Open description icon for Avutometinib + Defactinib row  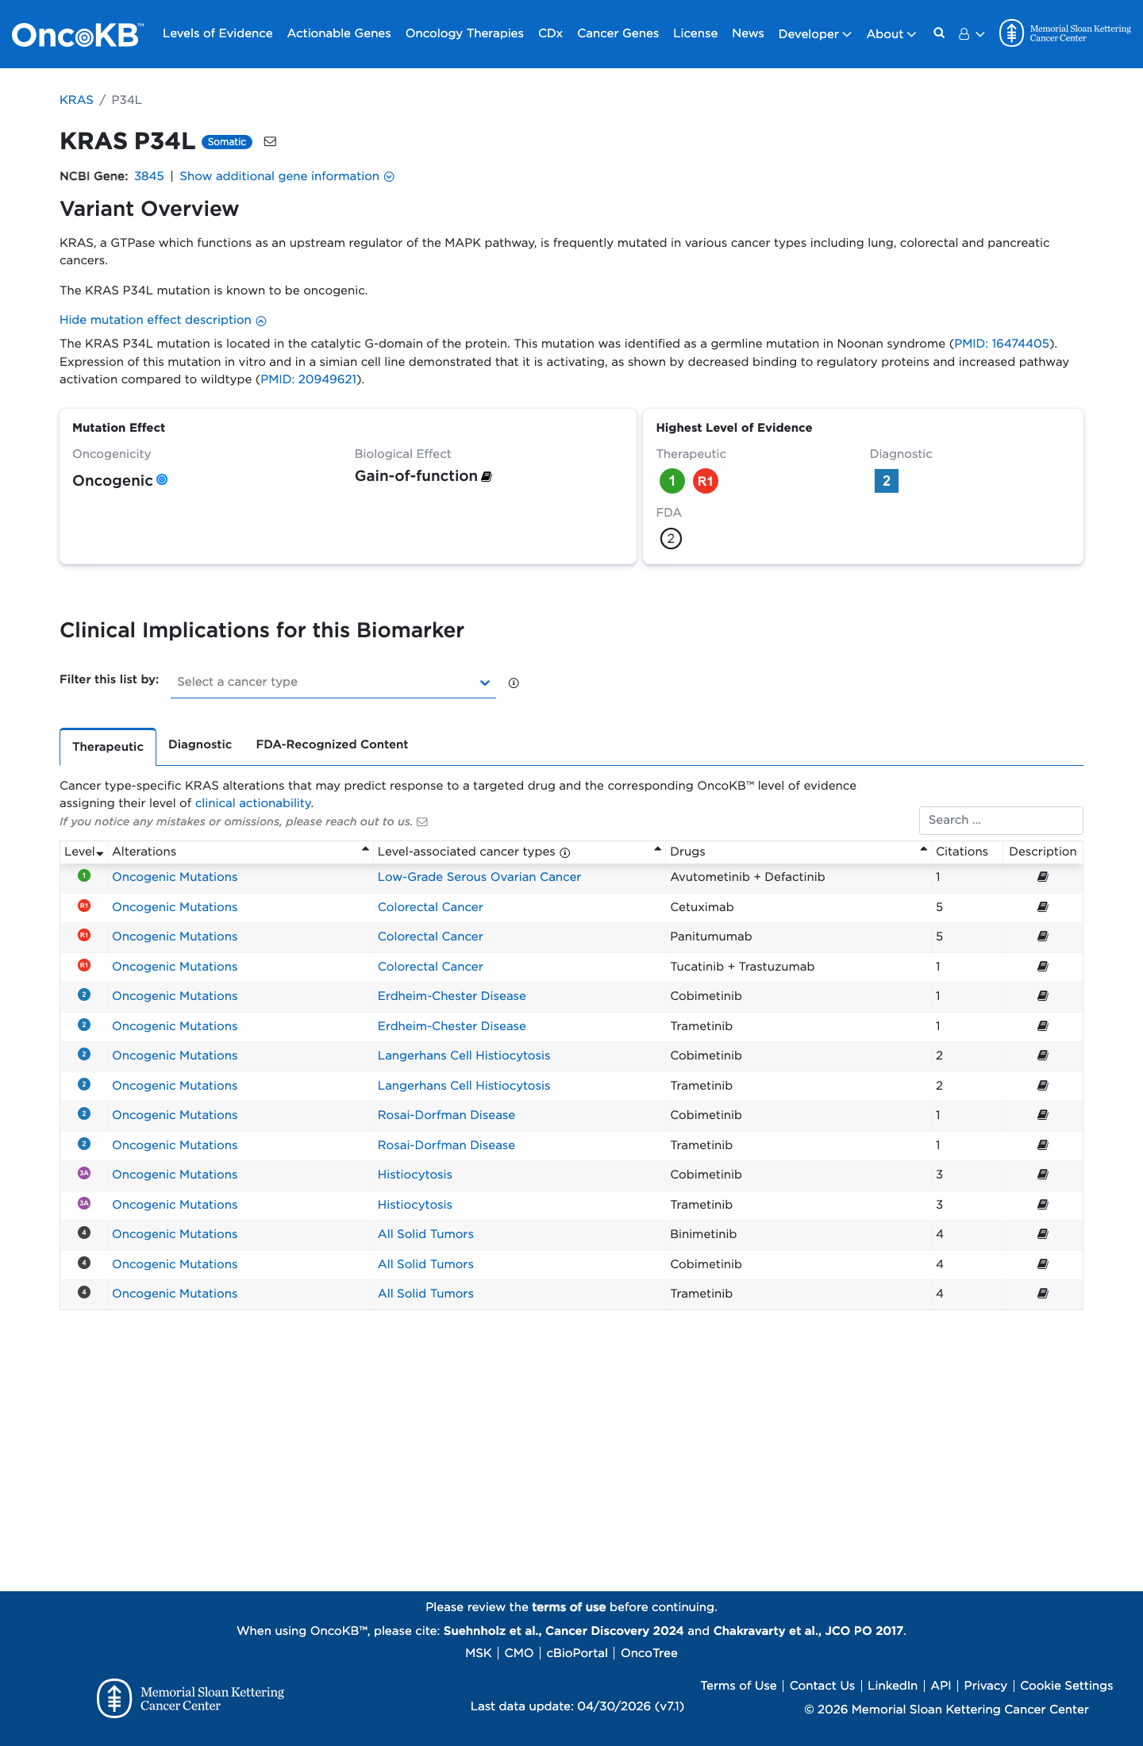[x=1043, y=877]
